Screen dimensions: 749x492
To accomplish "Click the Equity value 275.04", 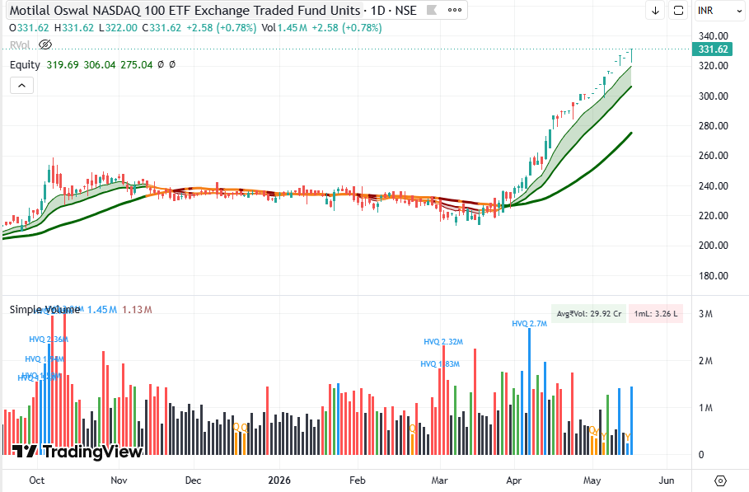I will point(136,64).
